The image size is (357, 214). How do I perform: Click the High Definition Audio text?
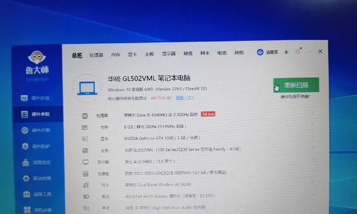[x=165, y=208]
